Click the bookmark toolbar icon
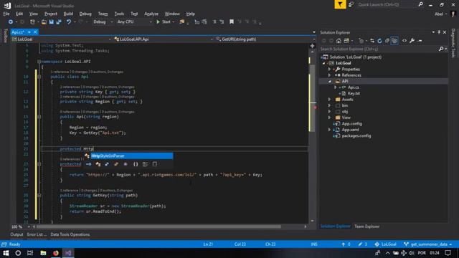This screenshot has height=258, width=459. tap(232, 22)
